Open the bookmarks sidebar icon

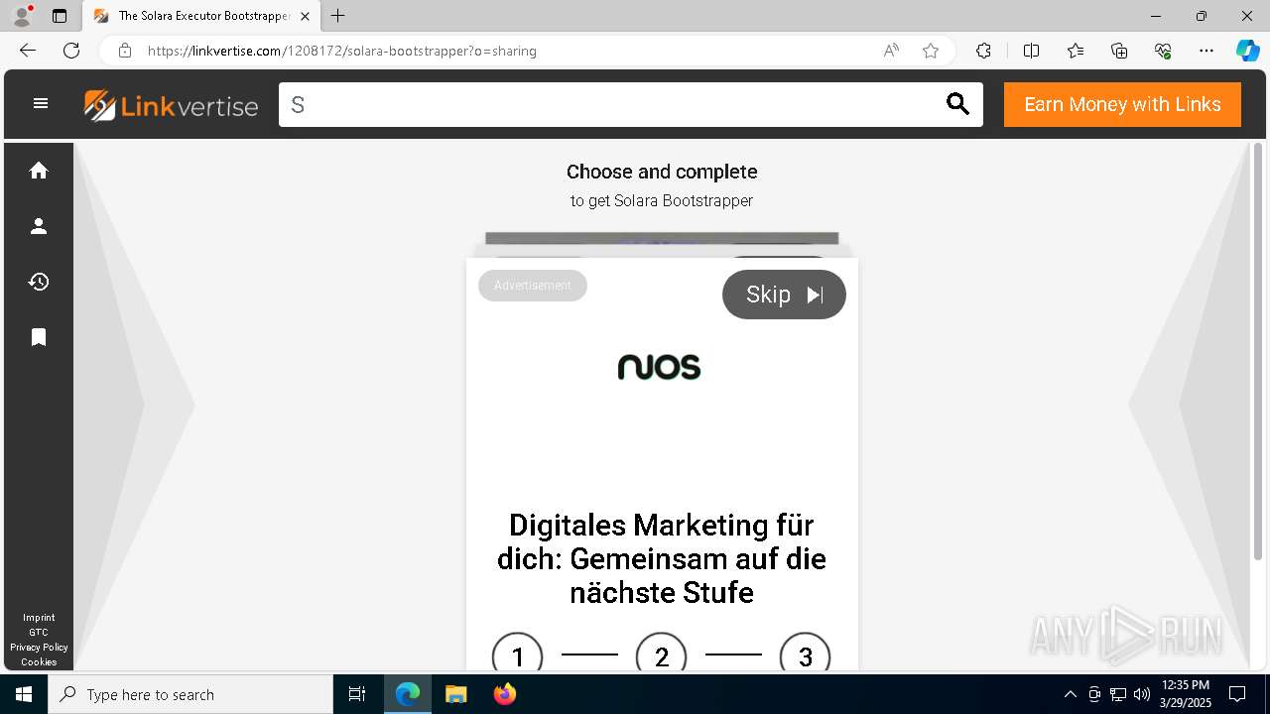point(39,337)
